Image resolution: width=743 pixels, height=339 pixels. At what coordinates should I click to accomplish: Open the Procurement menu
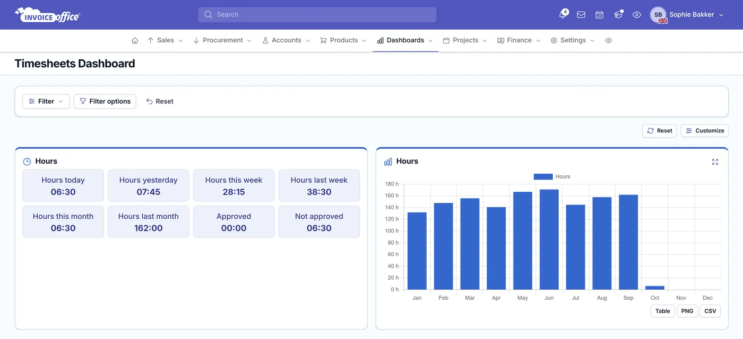[222, 40]
